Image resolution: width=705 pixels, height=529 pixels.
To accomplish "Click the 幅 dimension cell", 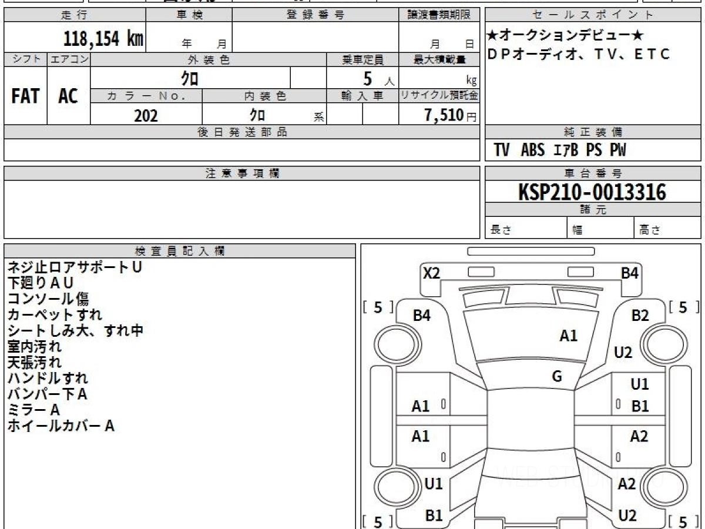I will [x=601, y=228].
